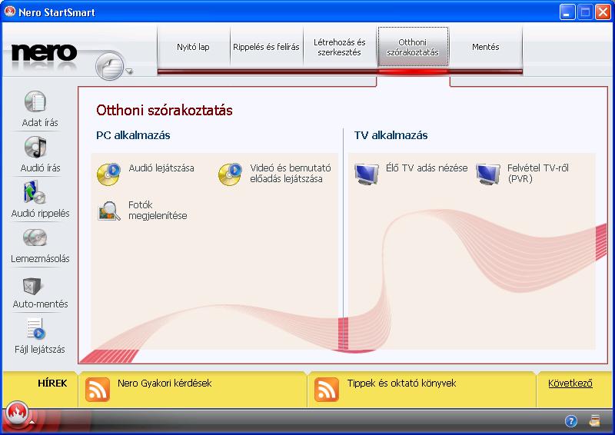The height and width of the screenshot is (435, 615).
Task: Open Audió lejátszása application
Action: 108,174
